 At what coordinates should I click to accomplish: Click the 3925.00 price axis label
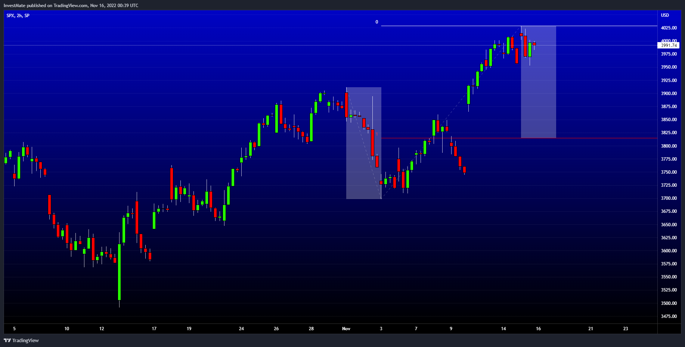coord(669,81)
